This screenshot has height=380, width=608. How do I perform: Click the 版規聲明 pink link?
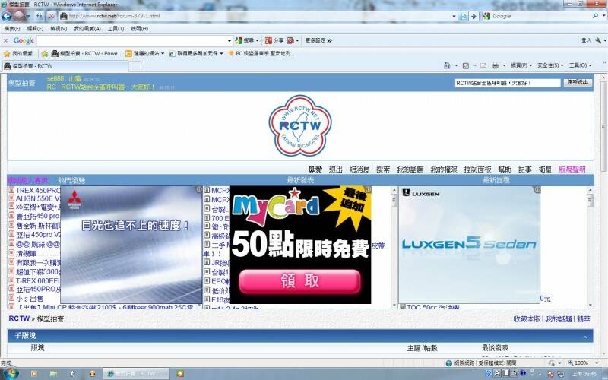[572, 169]
